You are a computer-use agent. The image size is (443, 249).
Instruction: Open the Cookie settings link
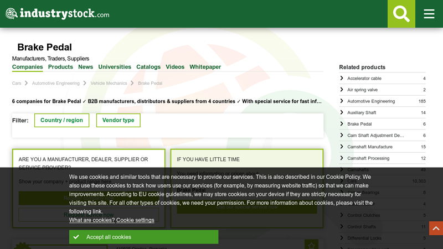click(135, 220)
